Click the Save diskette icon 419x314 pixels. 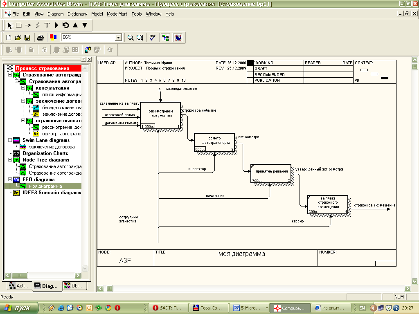click(27, 38)
